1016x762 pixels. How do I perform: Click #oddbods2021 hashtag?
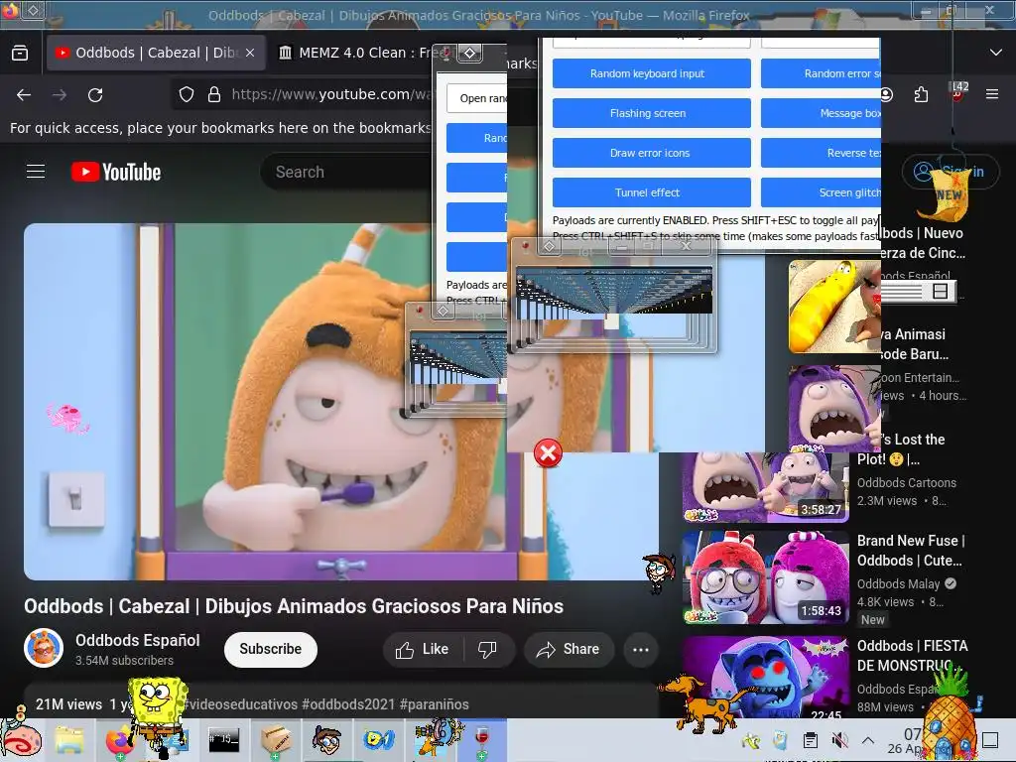(x=348, y=704)
